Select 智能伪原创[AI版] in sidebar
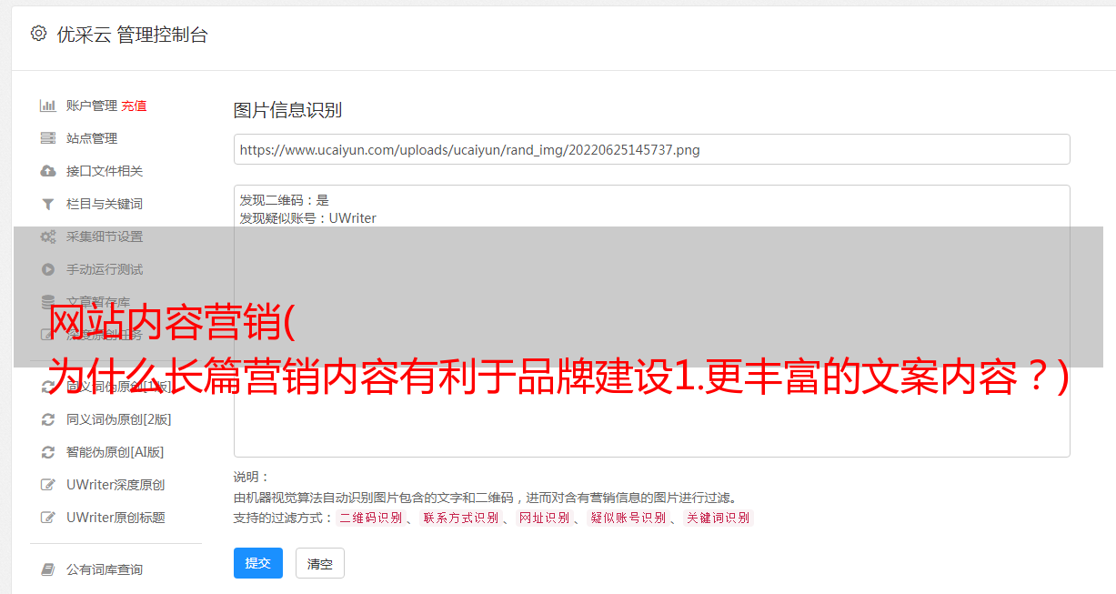Viewport: 1116px width, 594px height. pyautogui.click(x=115, y=452)
